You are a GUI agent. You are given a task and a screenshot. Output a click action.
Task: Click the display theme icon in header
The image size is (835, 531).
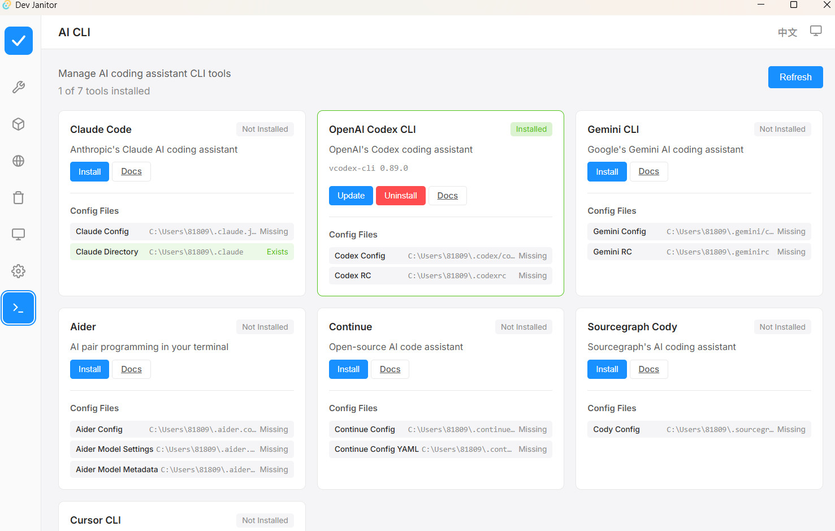click(816, 31)
